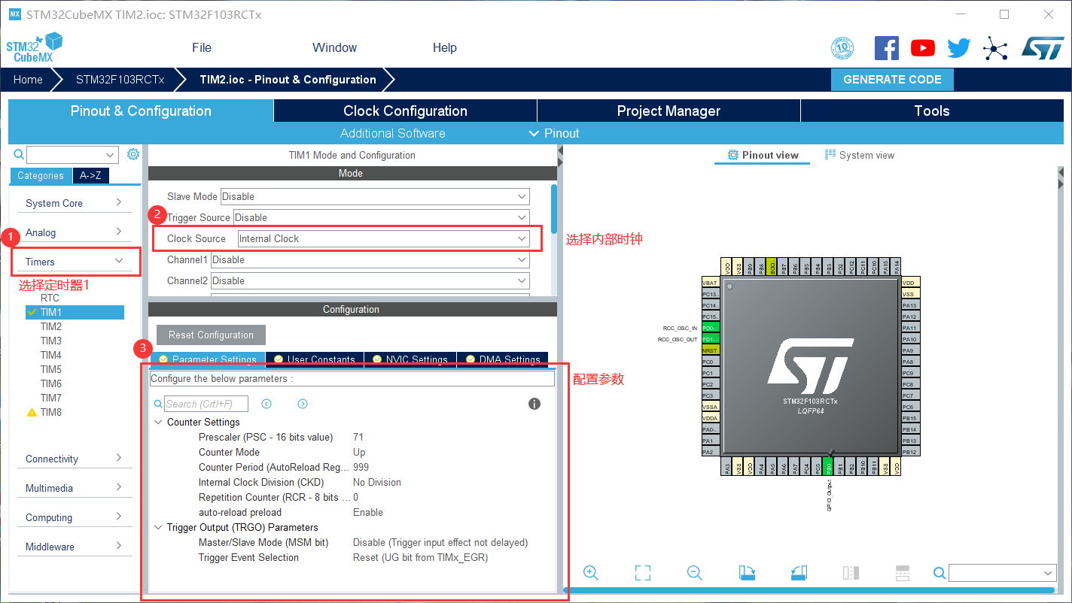Click the pin search magnifier icon
1072x603 pixels.
(940, 573)
